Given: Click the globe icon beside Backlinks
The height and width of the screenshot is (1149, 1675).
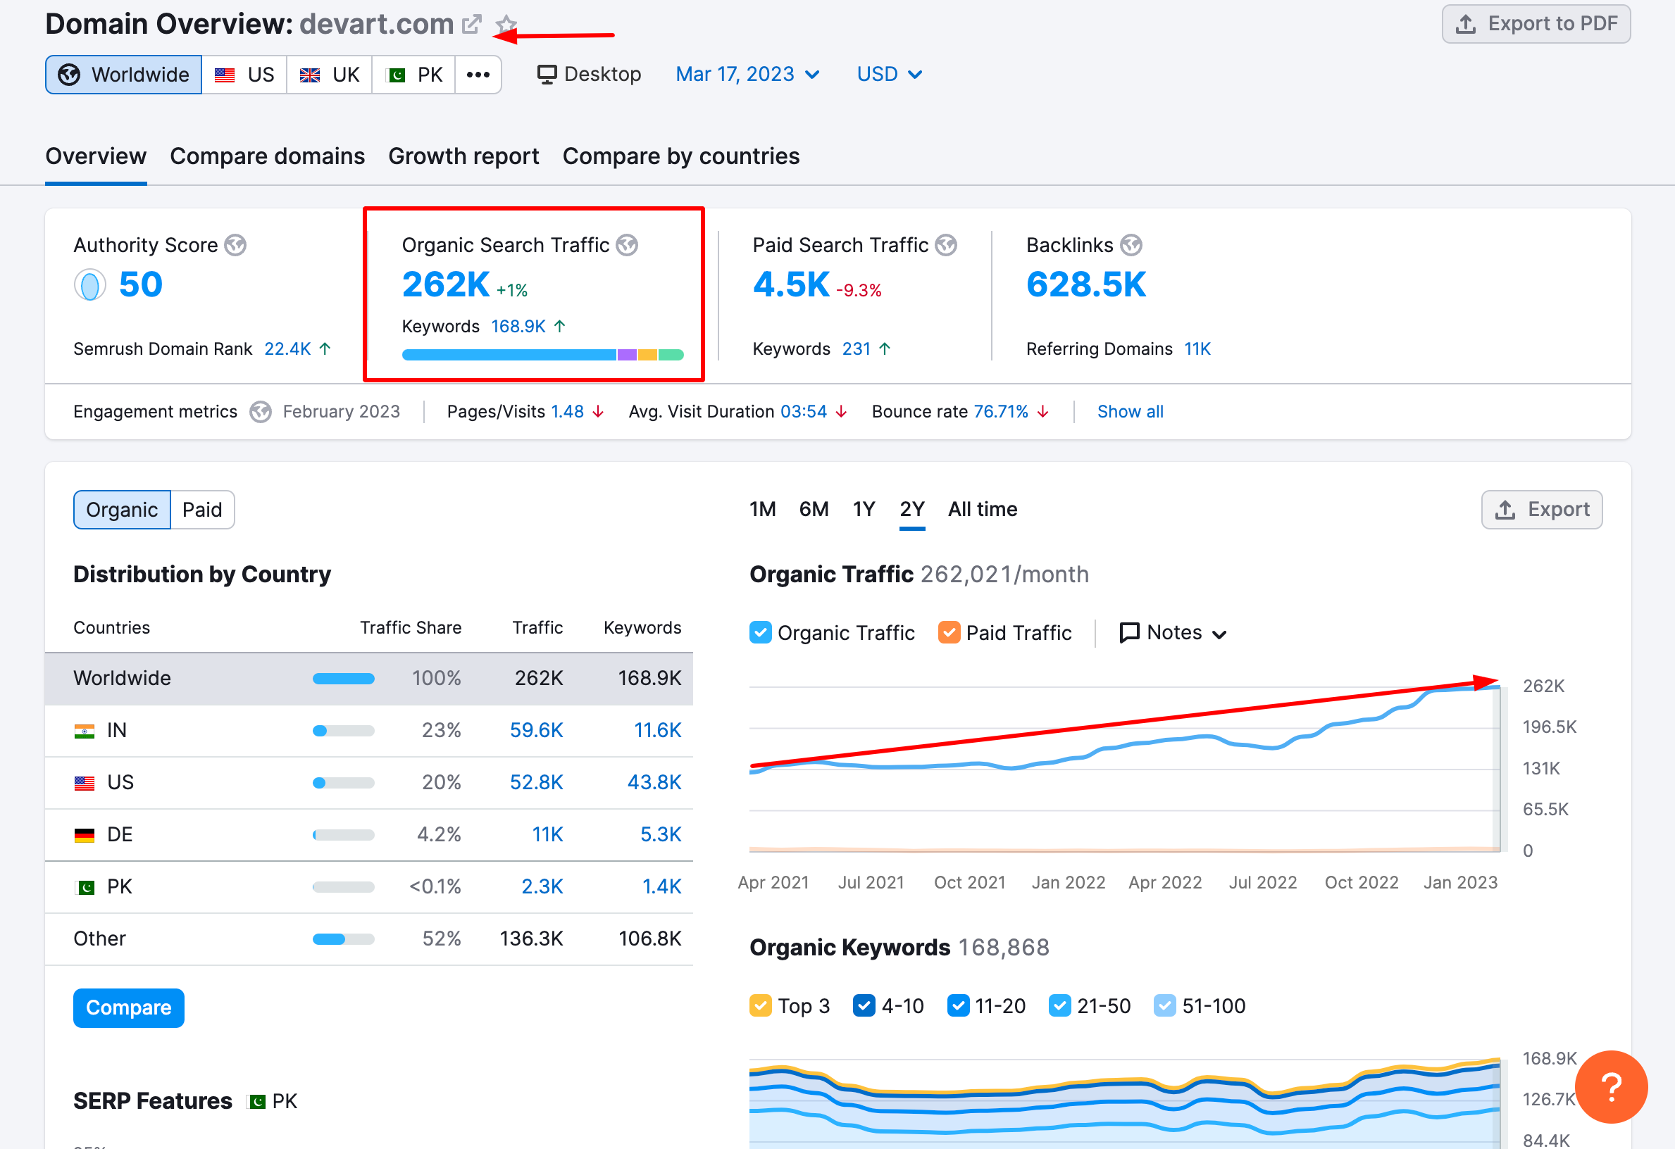Looking at the screenshot, I should [x=1131, y=246].
